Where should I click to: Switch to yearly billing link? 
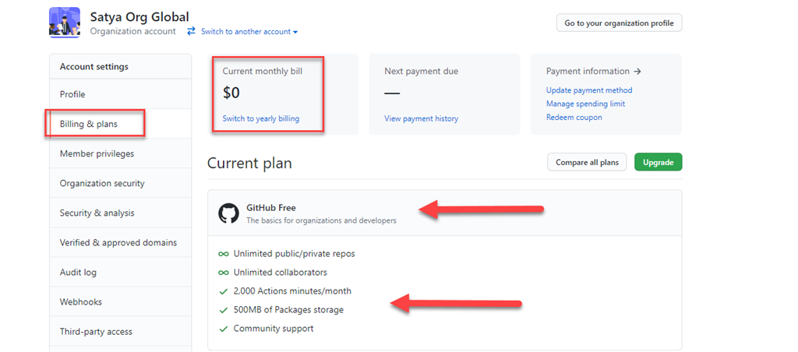click(x=261, y=118)
